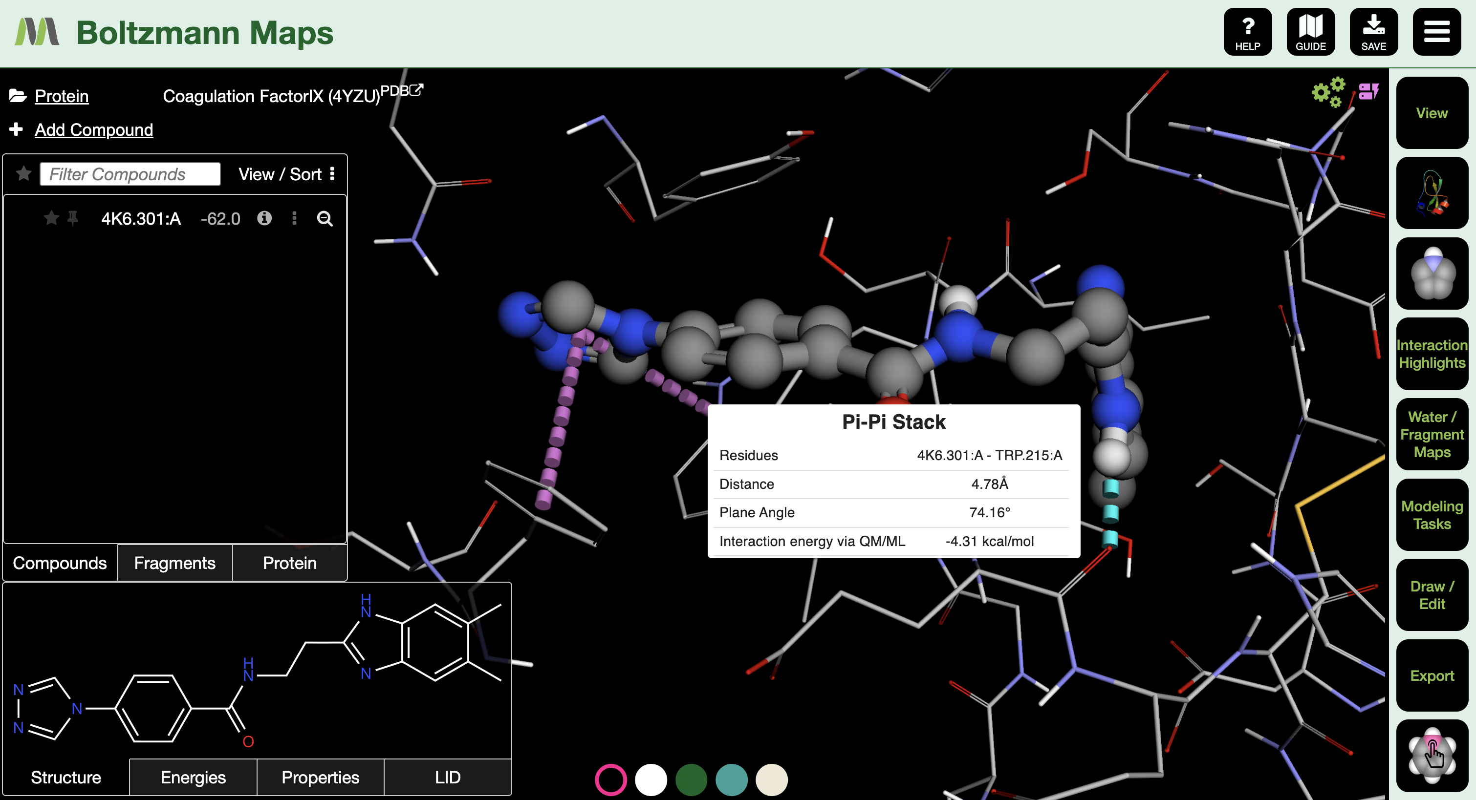The image size is (1476, 800).
Task: Open Modeling Tasks panel
Action: [x=1432, y=515]
